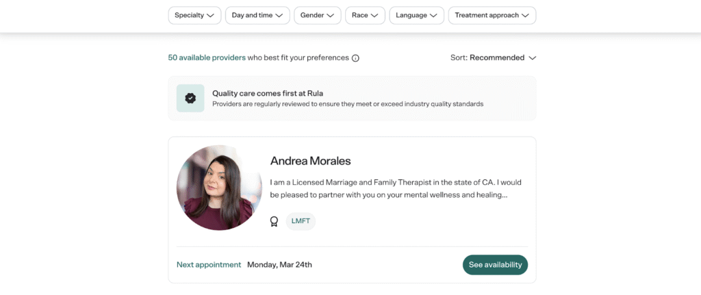Click the LMFT credential tag
Screen dimensions: 701x295
[301, 221]
